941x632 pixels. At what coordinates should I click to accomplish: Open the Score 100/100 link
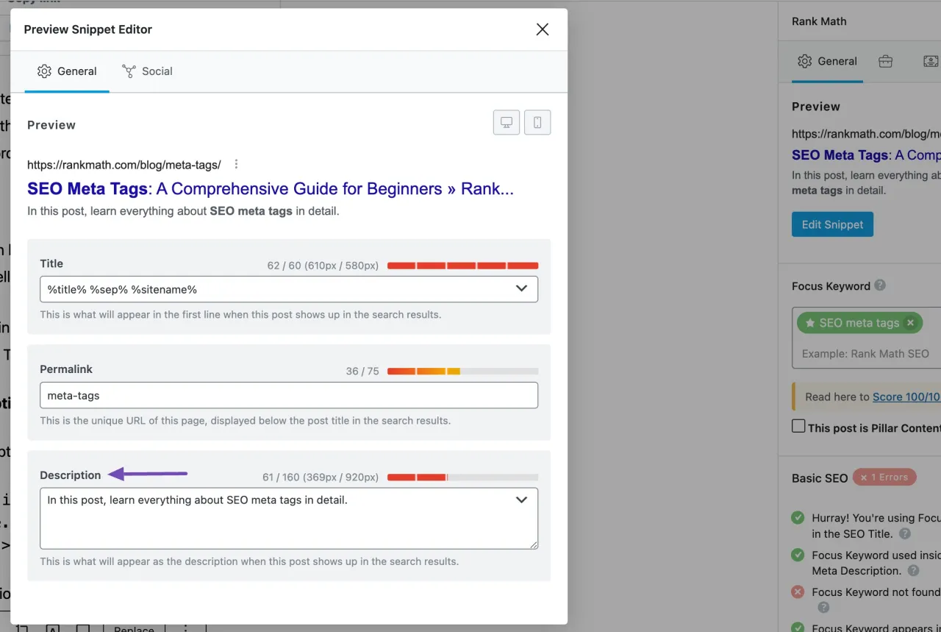click(906, 397)
